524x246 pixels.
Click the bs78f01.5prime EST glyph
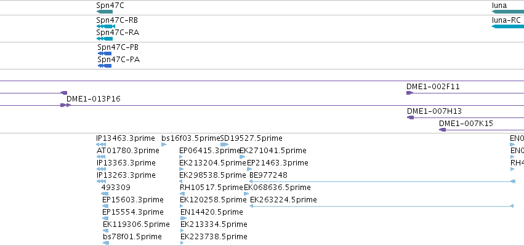click(106, 243)
